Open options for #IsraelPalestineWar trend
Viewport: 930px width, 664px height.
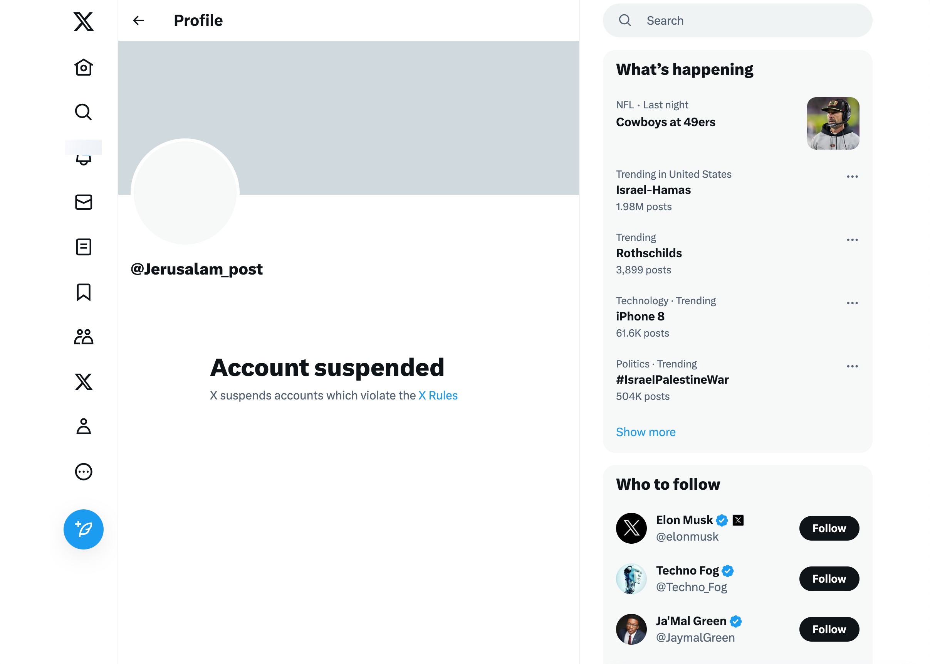(x=852, y=366)
